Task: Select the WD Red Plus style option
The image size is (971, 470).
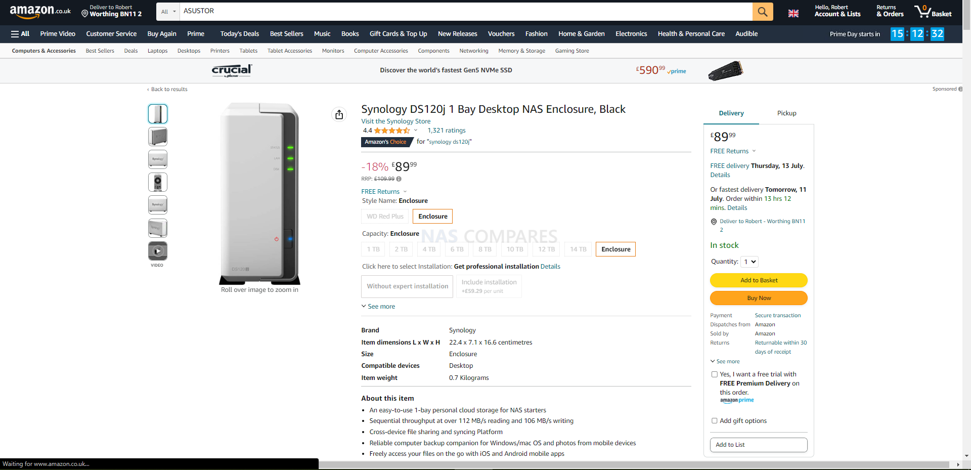Action: (385, 217)
